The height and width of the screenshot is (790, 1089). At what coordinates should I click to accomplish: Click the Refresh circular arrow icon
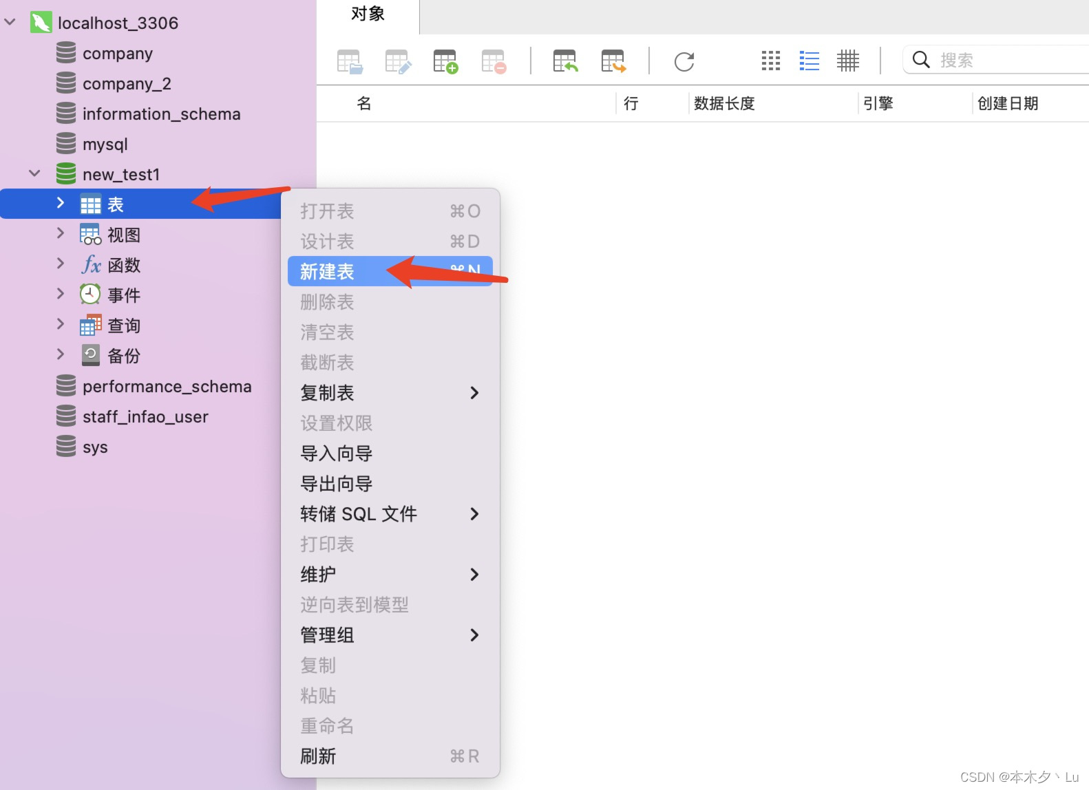684,61
